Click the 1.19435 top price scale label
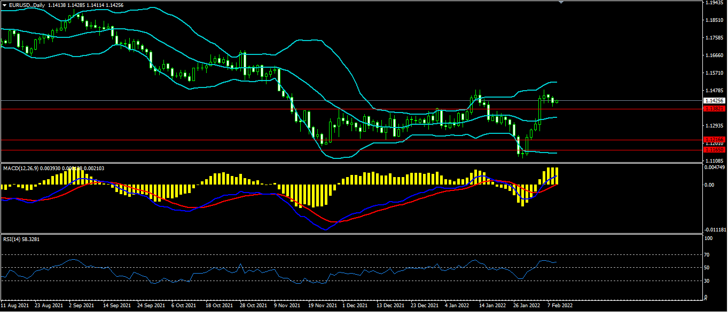Screen dimensions: 728x312 tap(714, 3)
